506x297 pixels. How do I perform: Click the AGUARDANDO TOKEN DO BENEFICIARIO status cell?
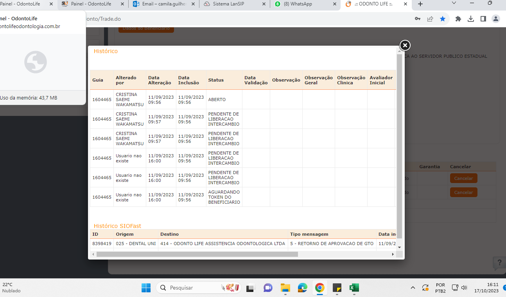click(224, 197)
